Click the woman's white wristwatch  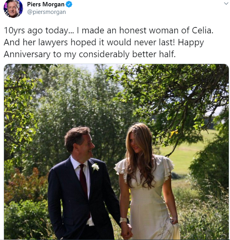(x=123, y=220)
